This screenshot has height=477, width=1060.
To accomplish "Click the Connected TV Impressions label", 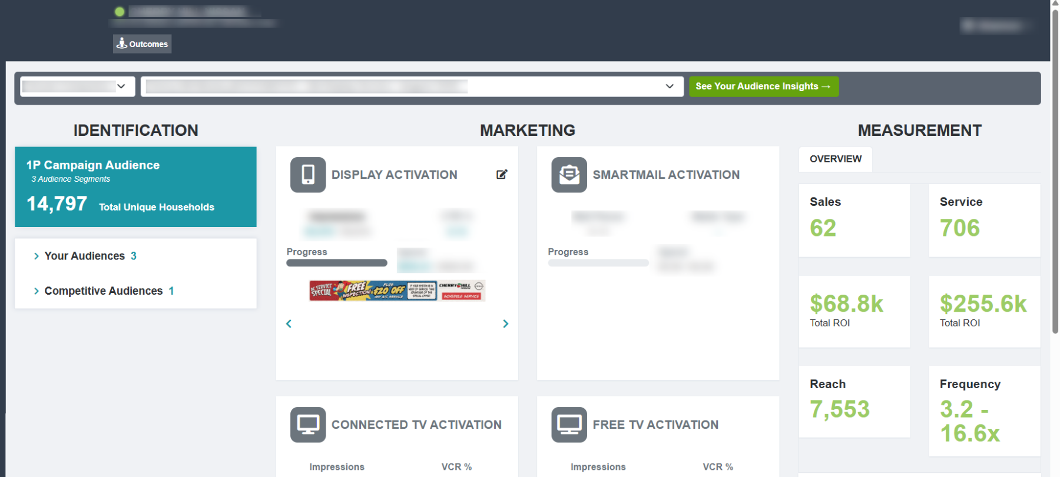I will pos(337,467).
